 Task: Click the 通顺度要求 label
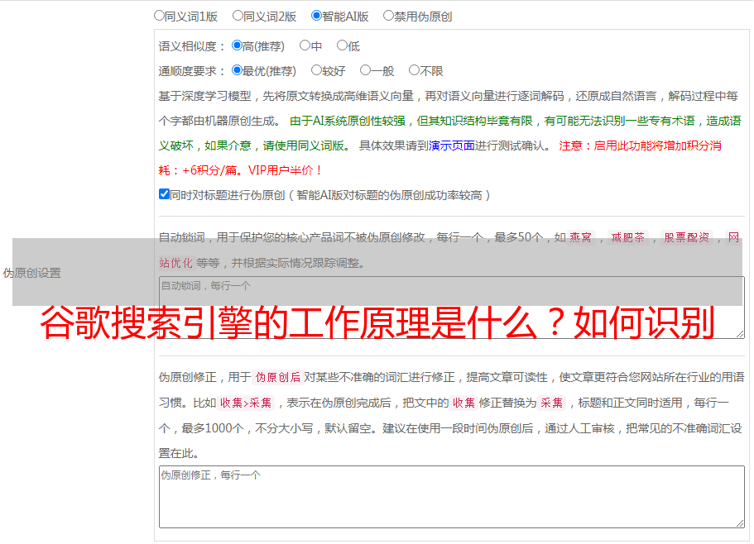(192, 71)
